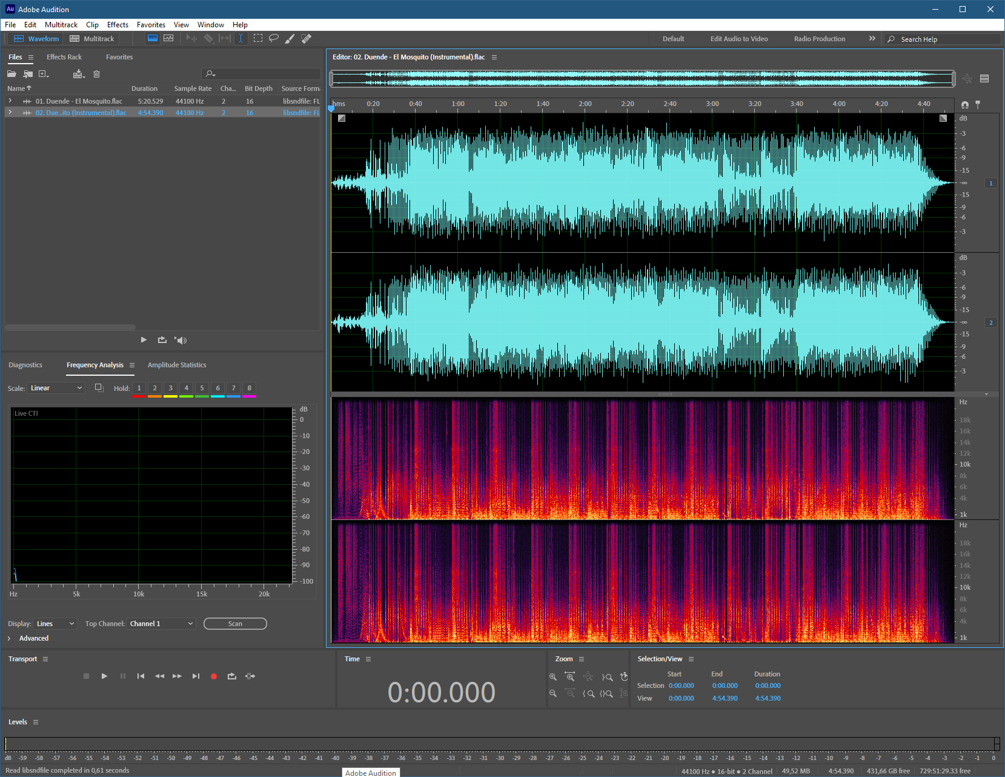1005x777 pixels.
Task: Click Zoom Out (Amplitude) icon
Action: tap(552, 693)
